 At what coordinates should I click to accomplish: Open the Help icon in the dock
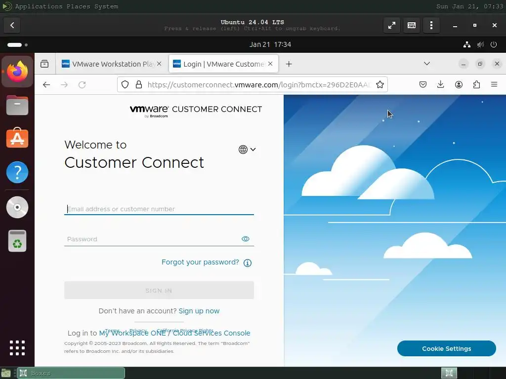tap(17, 172)
